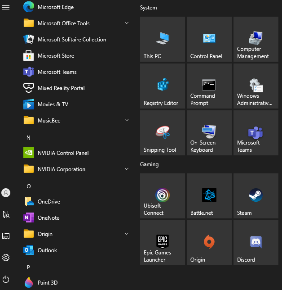Expand the Microsoft Office Tools folder chevron
Screen dimensions: 282x290
pos(127,23)
